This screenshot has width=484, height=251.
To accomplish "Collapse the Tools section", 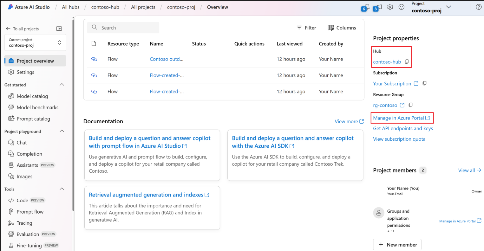I will 62,189.
